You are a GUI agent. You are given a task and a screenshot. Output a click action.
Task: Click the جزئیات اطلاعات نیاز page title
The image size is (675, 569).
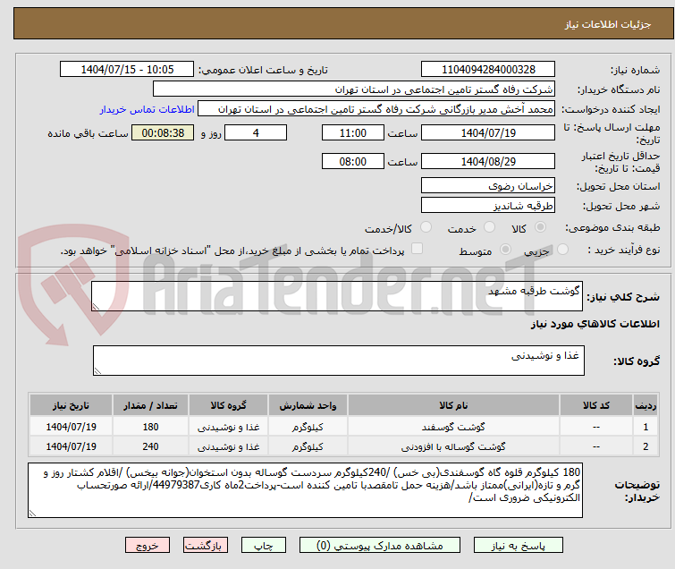point(608,24)
